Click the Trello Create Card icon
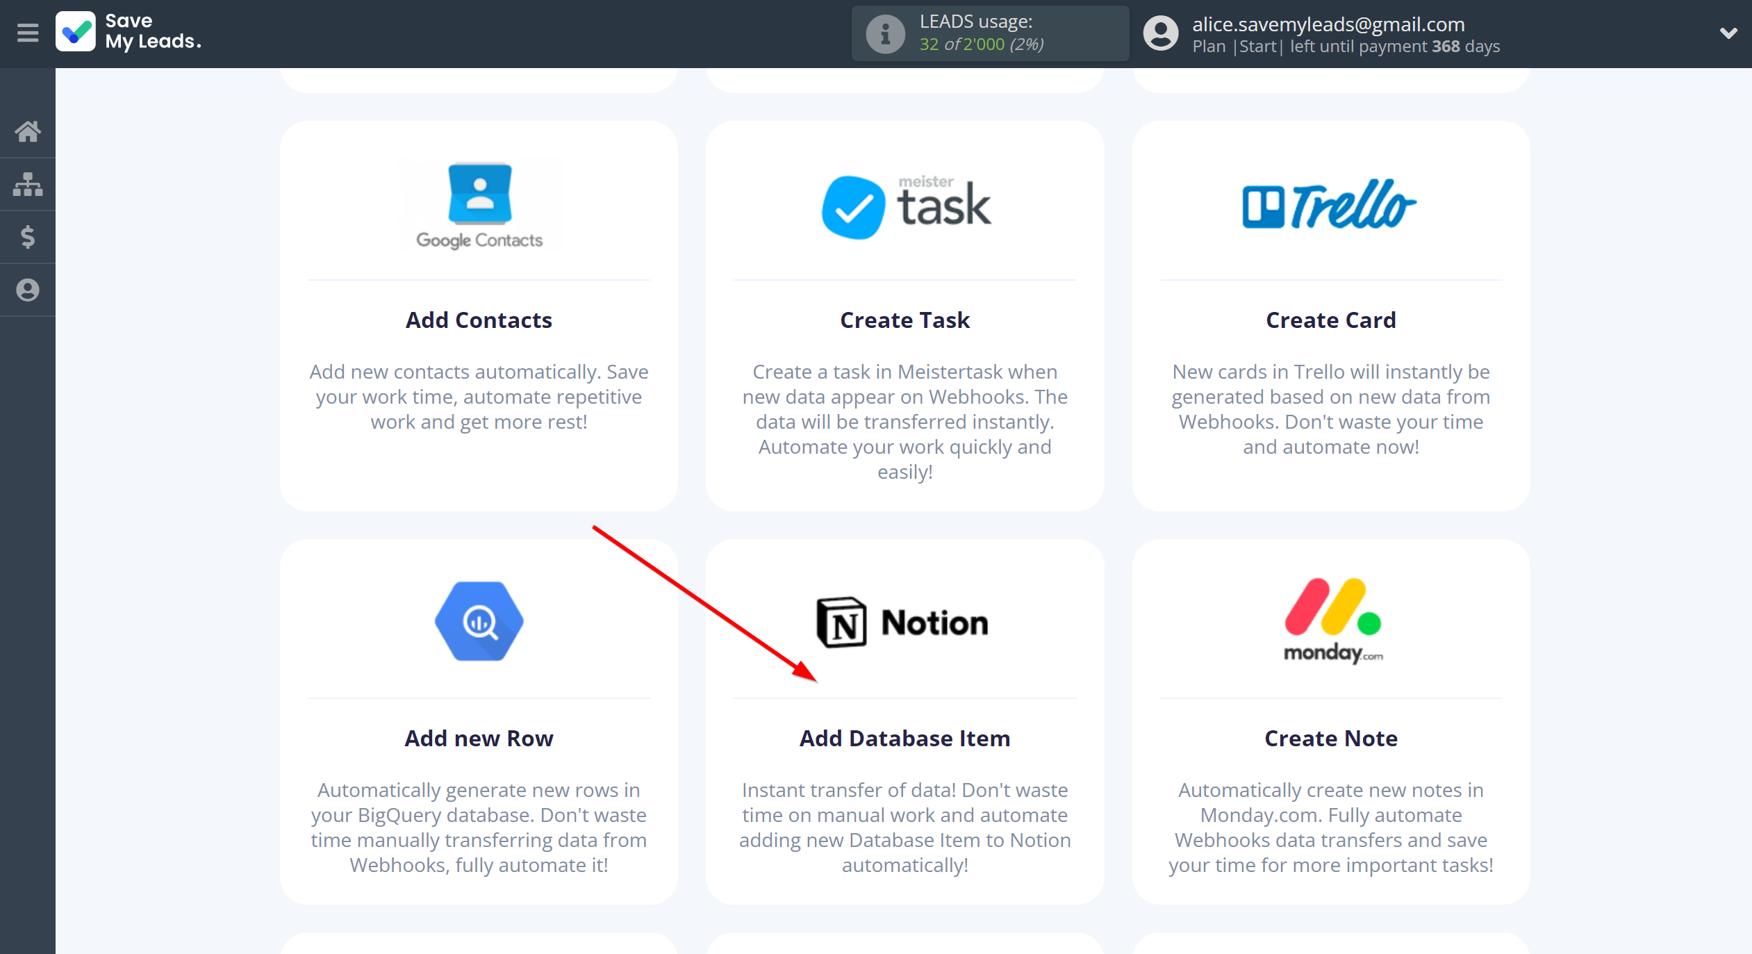Image resolution: width=1752 pixels, height=954 pixels. [1329, 204]
